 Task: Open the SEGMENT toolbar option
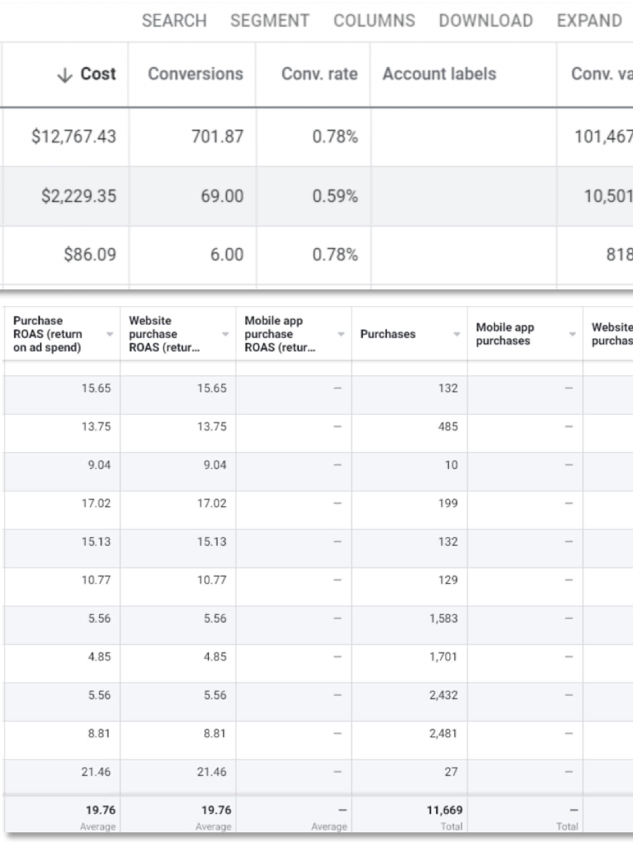coord(270,21)
